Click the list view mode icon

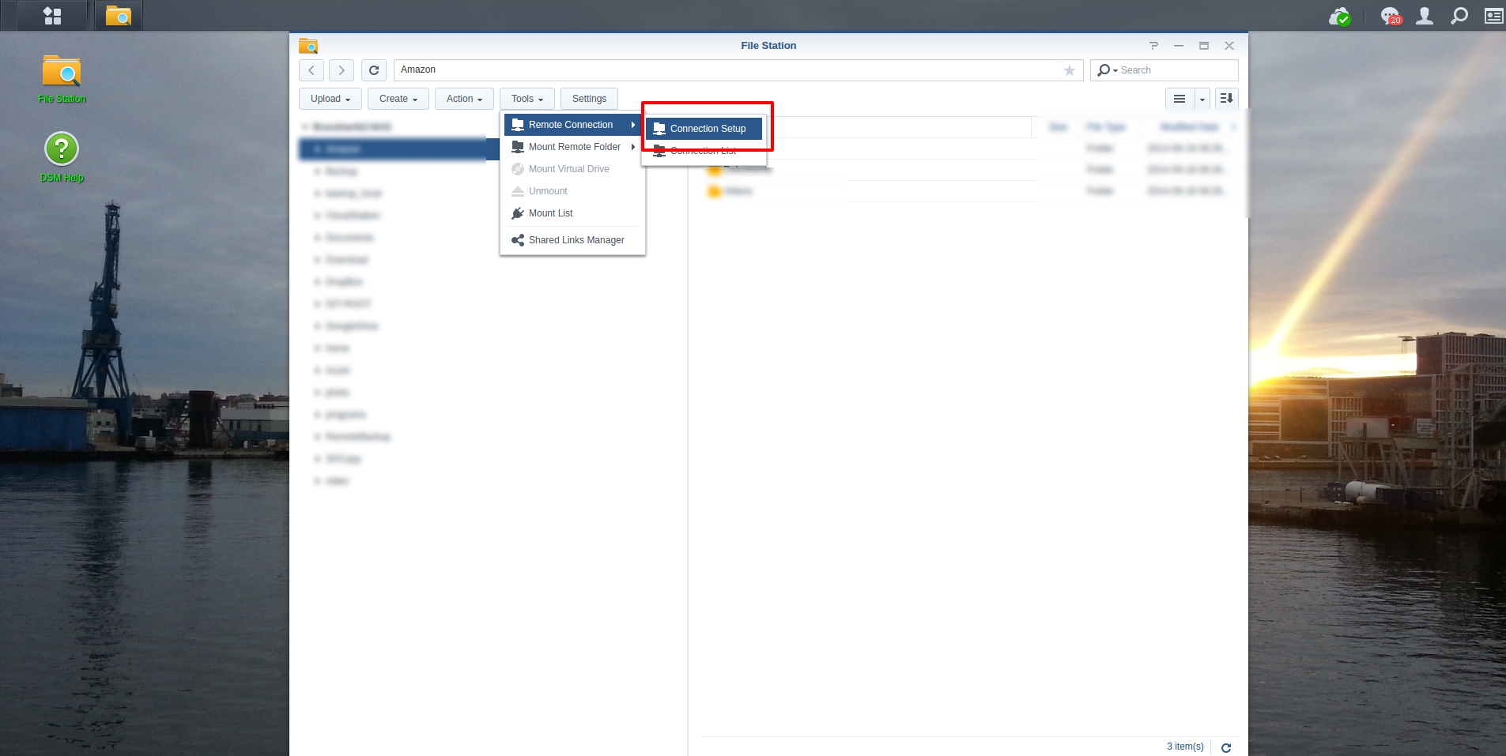click(1180, 99)
